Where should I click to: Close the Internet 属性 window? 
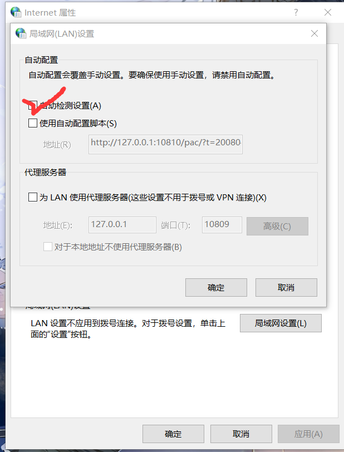click(x=327, y=12)
